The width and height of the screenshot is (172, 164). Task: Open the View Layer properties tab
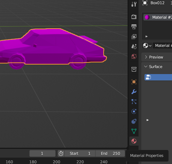134,37
